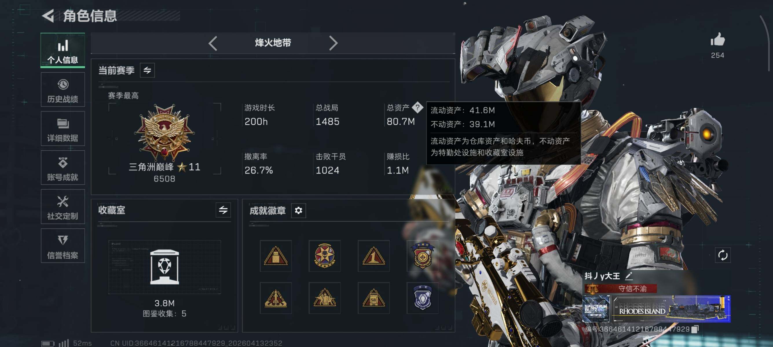Open the total assets question mark tooltip
This screenshot has width=773, height=347.
pos(417,107)
